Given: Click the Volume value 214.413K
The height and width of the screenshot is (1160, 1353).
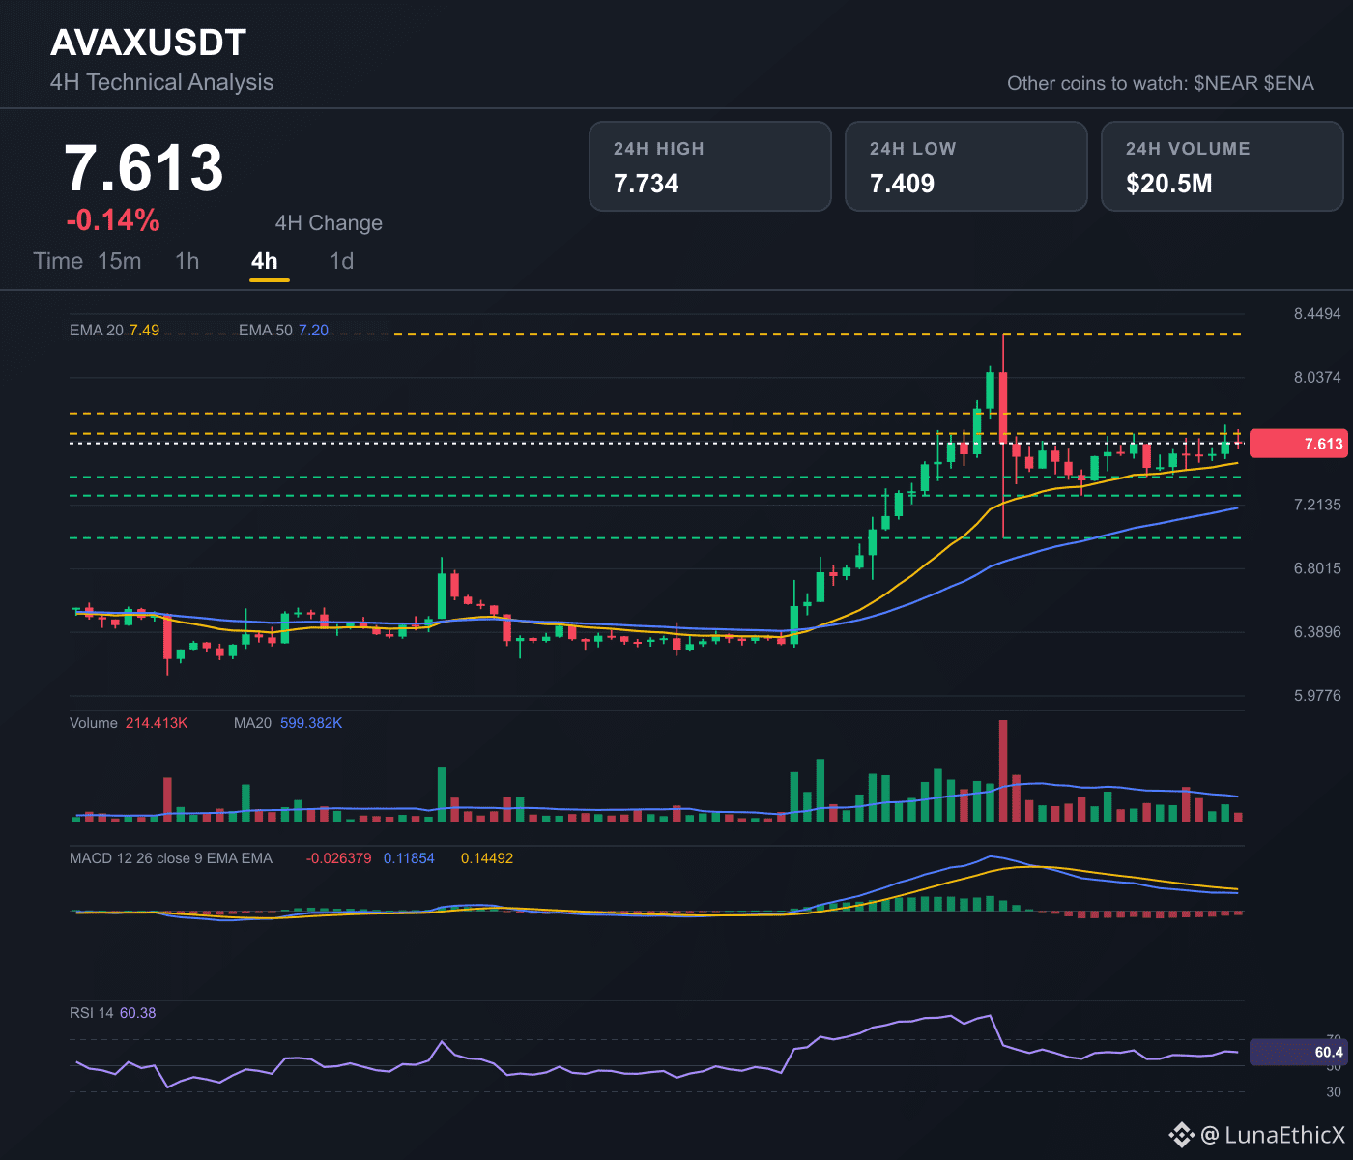Looking at the screenshot, I should 157,723.
